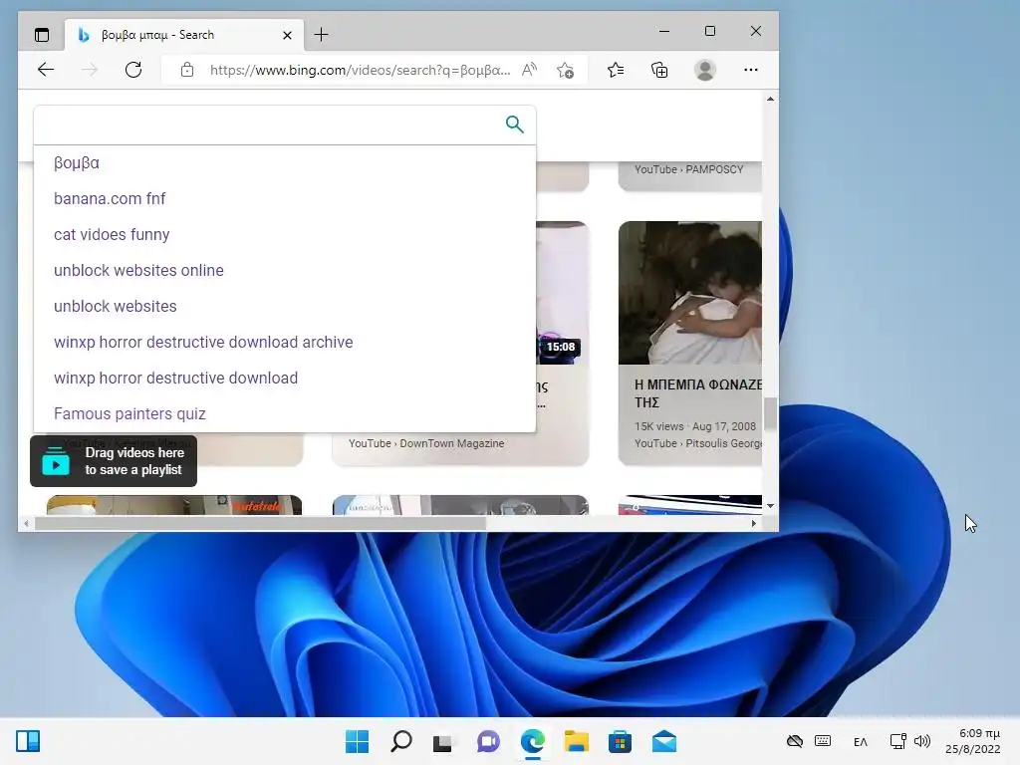Click the scroll down arrow
Viewport: 1020px width, 765px height.
click(770, 505)
